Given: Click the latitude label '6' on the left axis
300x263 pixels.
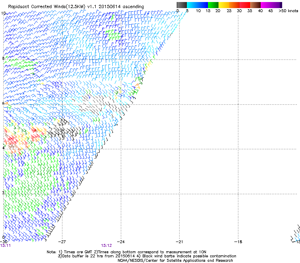Looking at the screenshot, I should click(3, 103).
